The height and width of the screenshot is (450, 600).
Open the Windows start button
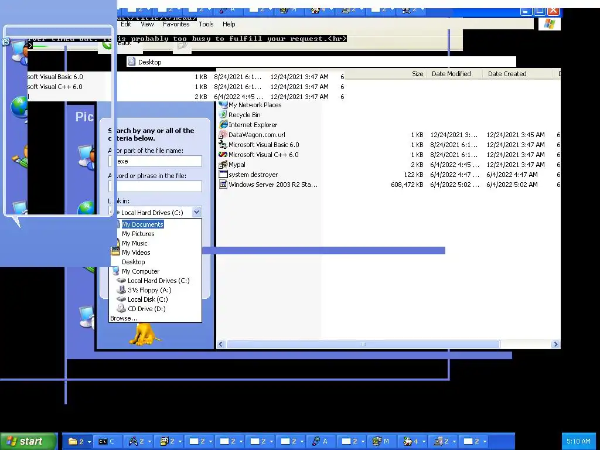pyautogui.click(x=29, y=441)
